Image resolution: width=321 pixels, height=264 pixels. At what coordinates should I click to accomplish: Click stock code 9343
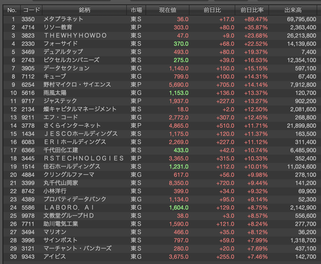(x=28, y=257)
